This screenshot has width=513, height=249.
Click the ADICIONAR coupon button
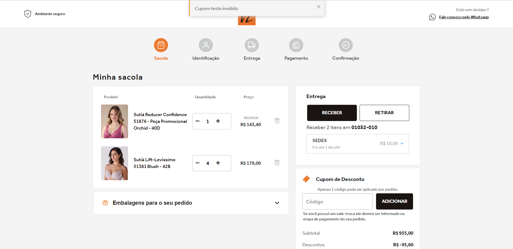[x=394, y=201]
